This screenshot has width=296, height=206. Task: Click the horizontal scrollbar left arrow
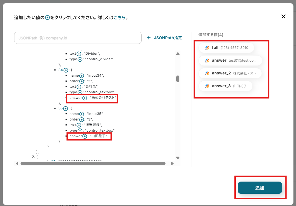[x=17, y=164]
